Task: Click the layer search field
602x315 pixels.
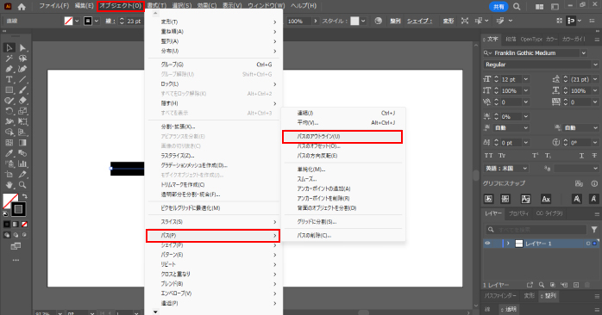Action: tap(536, 230)
